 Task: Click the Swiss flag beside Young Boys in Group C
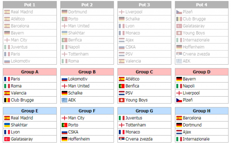[122, 100]
